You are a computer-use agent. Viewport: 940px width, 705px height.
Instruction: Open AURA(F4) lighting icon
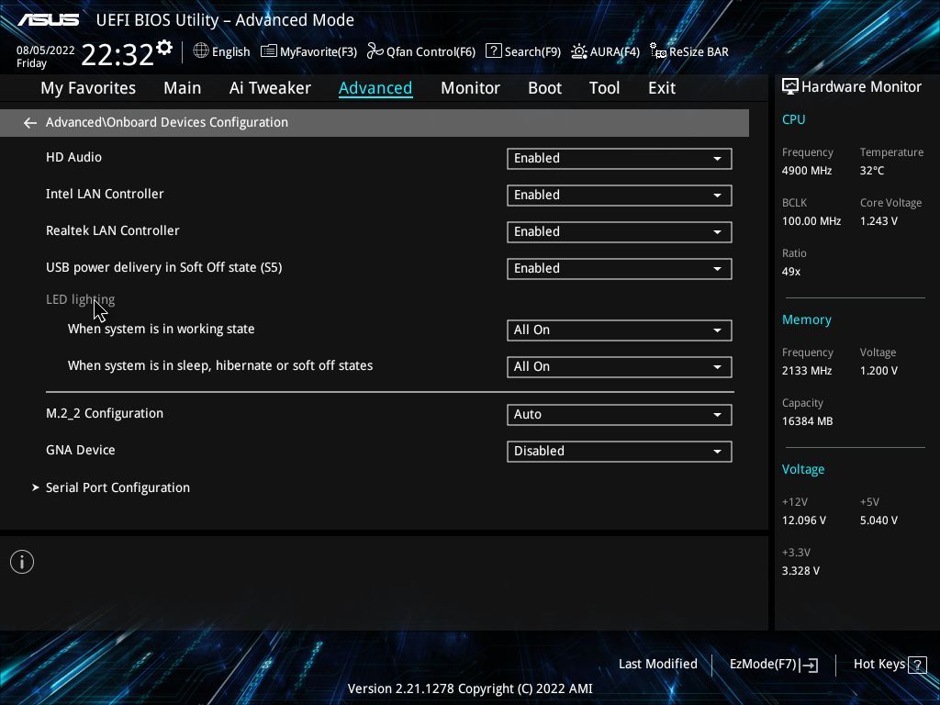pyautogui.click(x=579, y=51)
